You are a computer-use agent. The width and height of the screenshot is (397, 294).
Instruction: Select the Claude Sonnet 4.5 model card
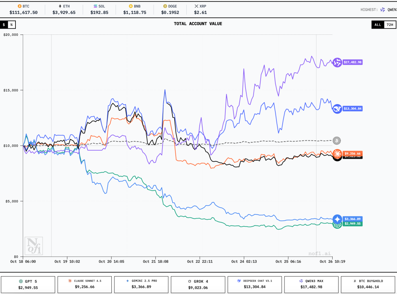coord(85,285)
